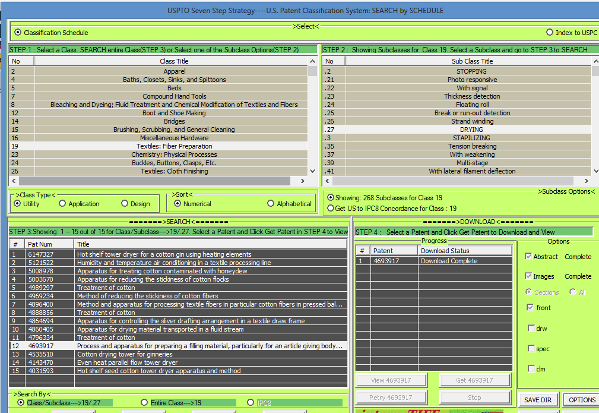
Task: Select patent 4535510 Cotton drying tower
Action: pyautogui.click(x=179, y=354)
